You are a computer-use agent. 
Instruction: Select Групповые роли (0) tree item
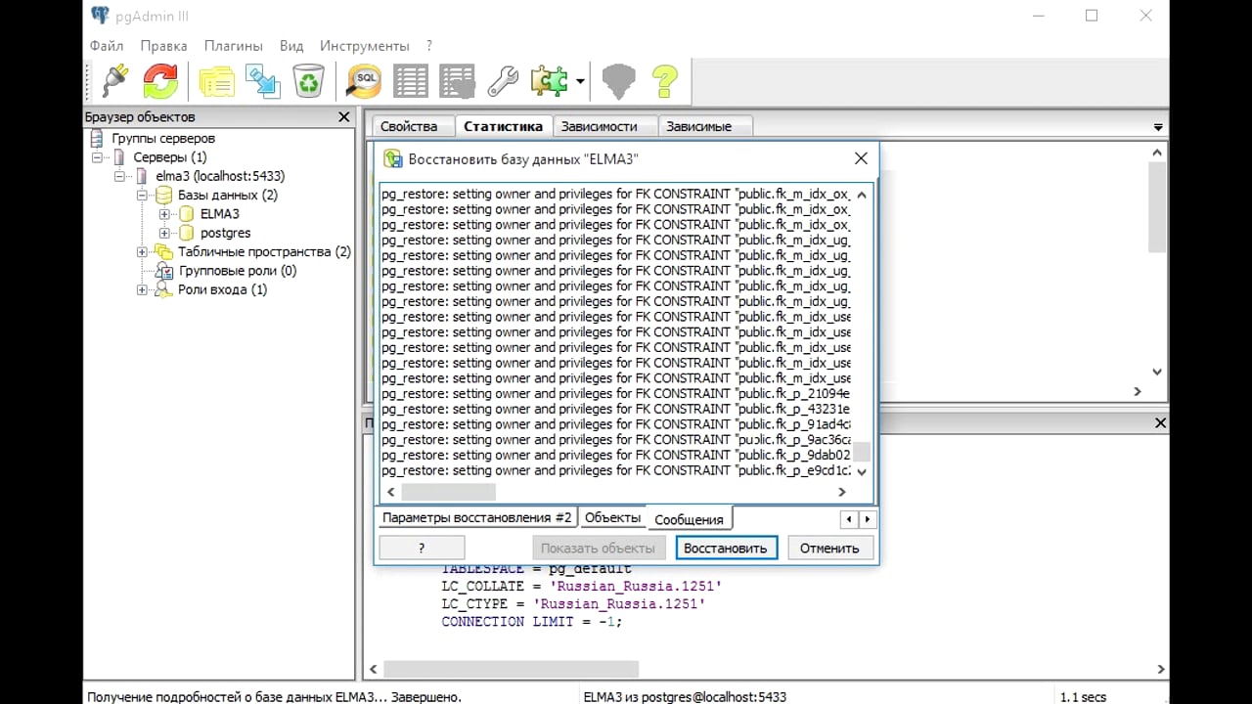[x=238, y=271]
